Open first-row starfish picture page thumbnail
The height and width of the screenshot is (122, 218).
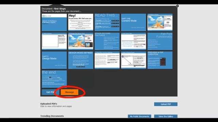[x=160, y=22]
